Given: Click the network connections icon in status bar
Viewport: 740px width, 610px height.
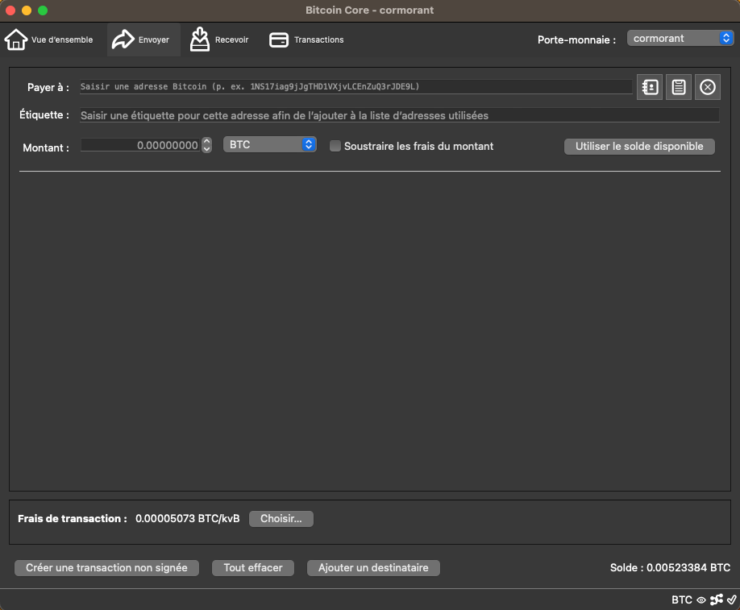Looking at the screenshot, I should pos(717,600).
